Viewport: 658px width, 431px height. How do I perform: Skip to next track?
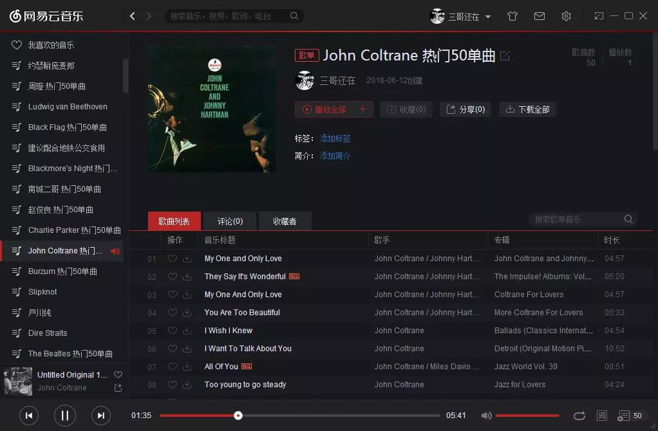(x=100, y=416)
